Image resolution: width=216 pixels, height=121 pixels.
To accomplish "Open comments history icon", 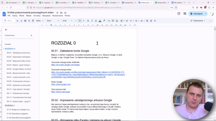I will pyautogui.click(x=185, y=14).
